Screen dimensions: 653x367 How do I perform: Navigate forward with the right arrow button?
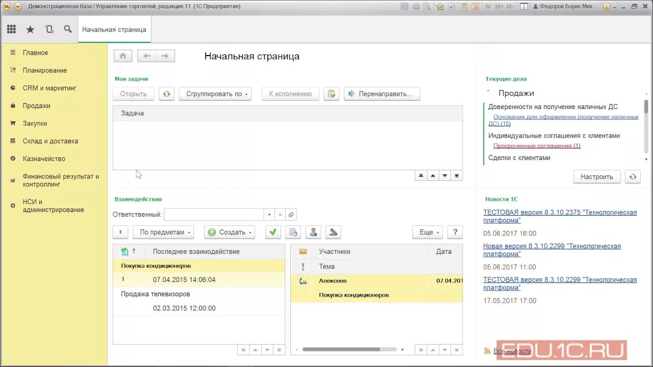pyautogui.click(x=165, y=56)
